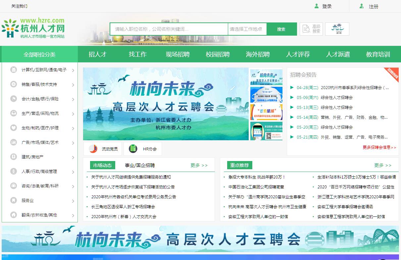Open the 更多招聘会信息 link
Image resolution: width=401 pixels, height=260 pixels.
pos(379,147)
